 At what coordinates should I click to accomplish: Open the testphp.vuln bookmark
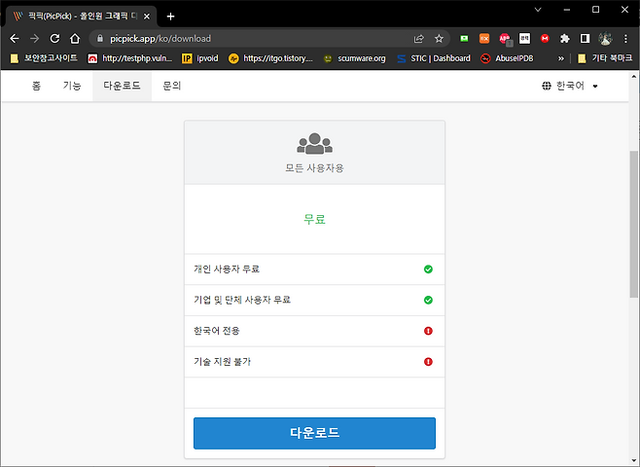pos(130,58)
